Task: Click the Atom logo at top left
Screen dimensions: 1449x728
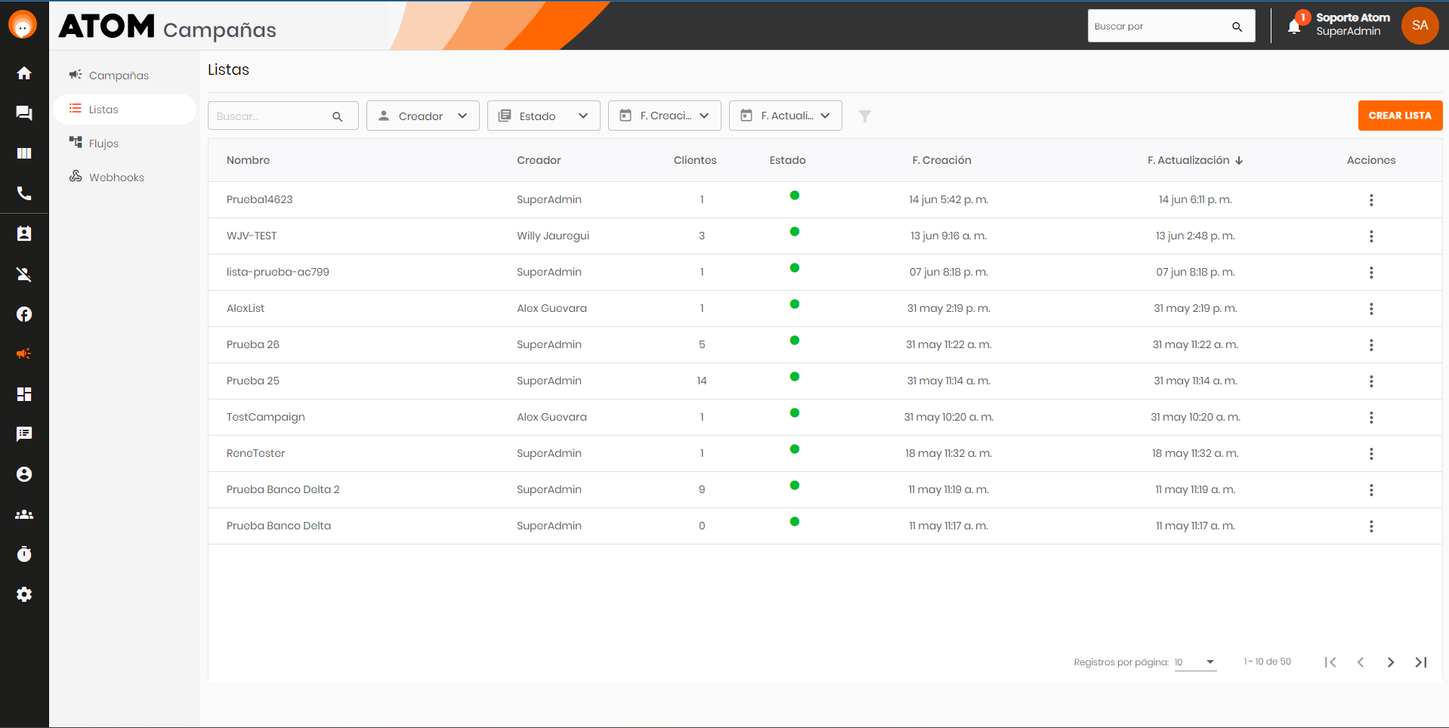Action: (23, 26)
